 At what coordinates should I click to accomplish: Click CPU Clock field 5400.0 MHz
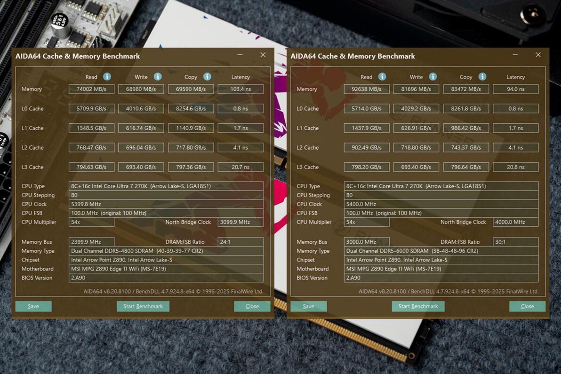coord(441,204)
